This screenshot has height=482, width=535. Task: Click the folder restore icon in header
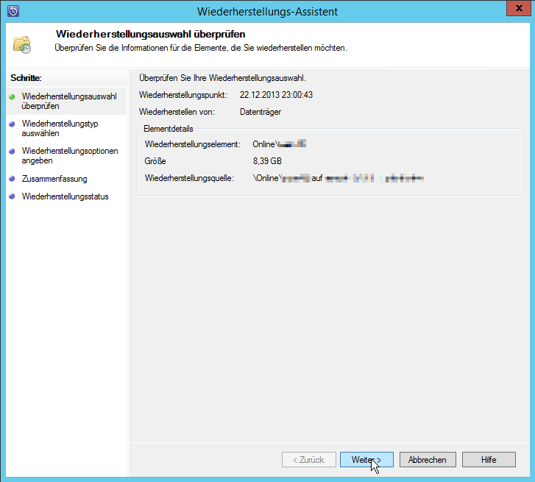point(22,43)
